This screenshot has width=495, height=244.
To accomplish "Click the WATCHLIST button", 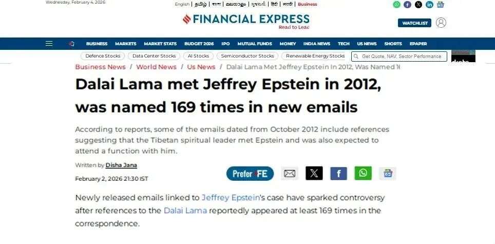I will 414,23.
